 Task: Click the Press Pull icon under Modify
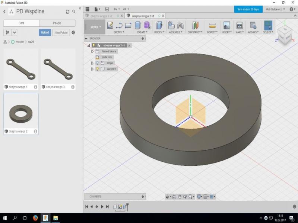[x=159, y=25]
